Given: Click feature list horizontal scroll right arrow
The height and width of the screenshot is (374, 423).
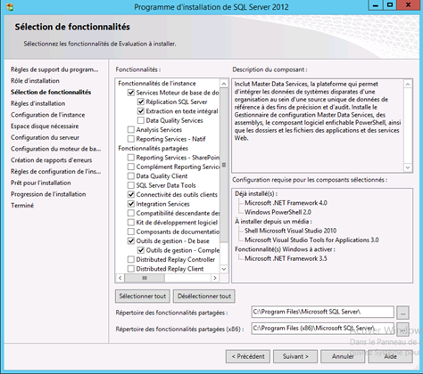Looking at the screenshot, I should [x=215, y=278].
